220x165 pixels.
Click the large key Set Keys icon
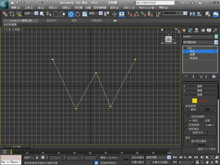coord(126,160)
